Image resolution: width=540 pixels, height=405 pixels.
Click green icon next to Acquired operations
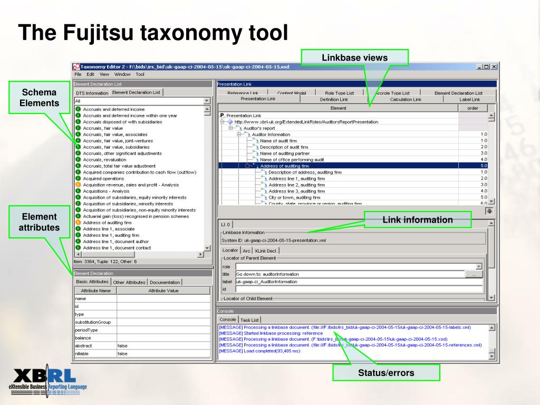pos(78,178)
